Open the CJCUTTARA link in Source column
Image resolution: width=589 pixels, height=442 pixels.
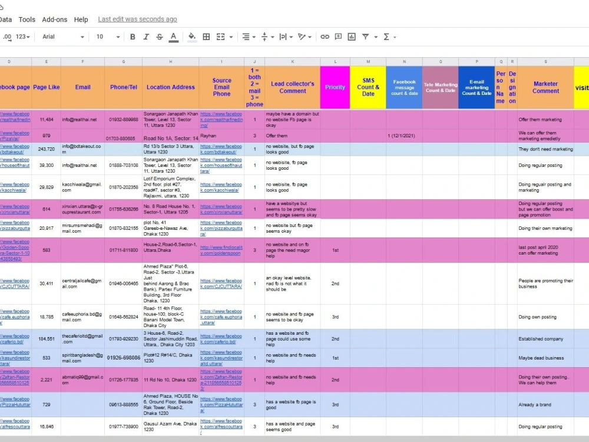pos(221,283)
